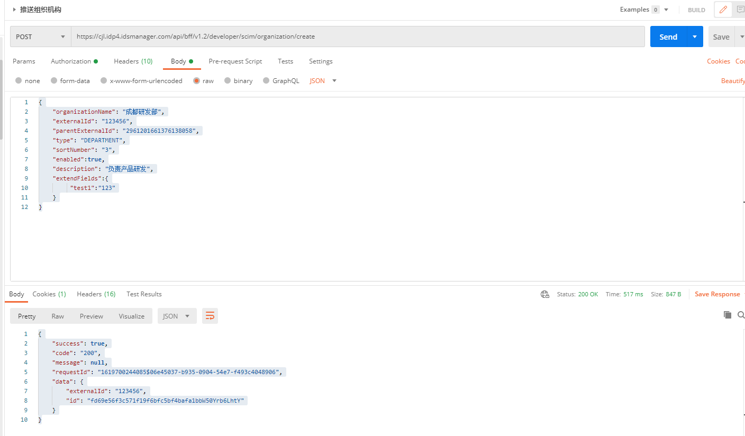
Task: Click the blue Send button
Action: 668,37
